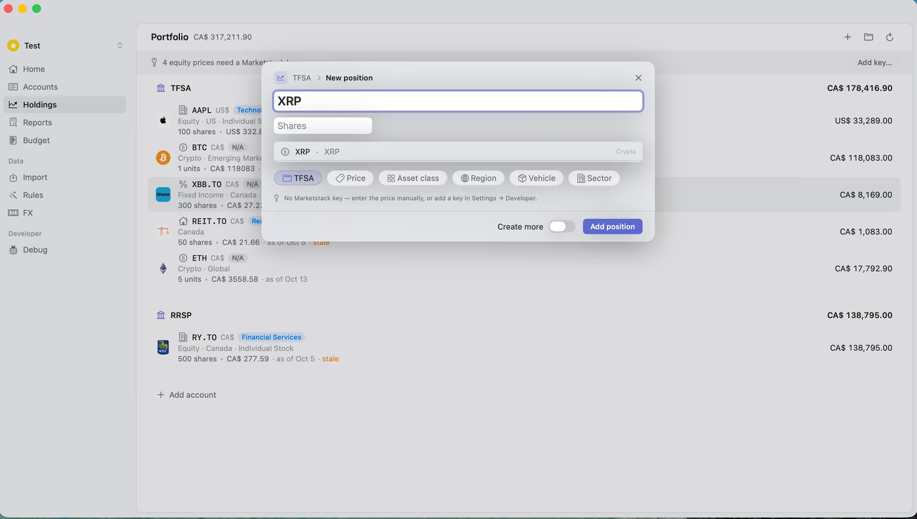This screenshot has width=917, height=519.
Task: Click Add account below RRSP
Action: [x=187, y=395]
